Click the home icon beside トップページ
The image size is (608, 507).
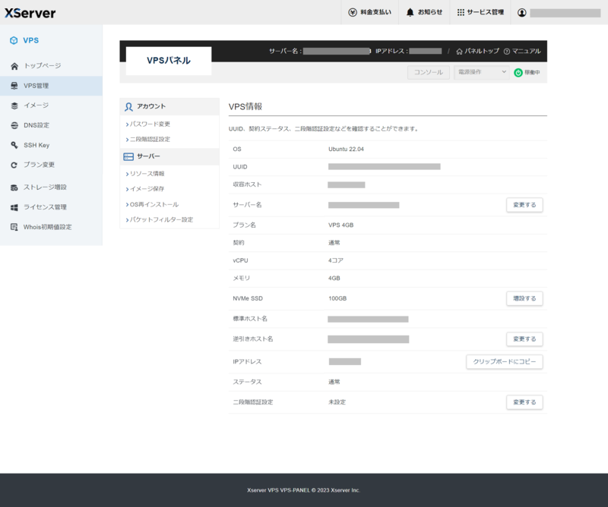pos(14,66)
